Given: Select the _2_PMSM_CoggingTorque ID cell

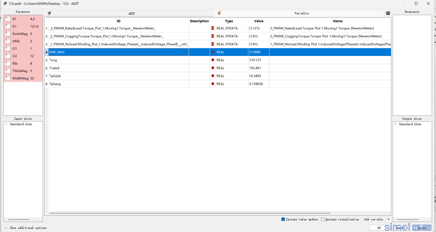Looking at the screenshot, I should 119,36.
